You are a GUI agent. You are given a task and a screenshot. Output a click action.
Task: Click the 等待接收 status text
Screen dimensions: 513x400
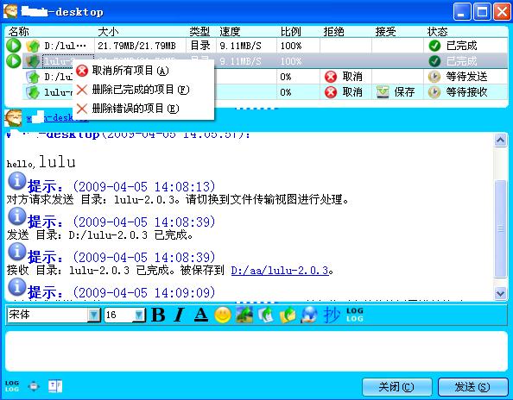(x=467, y=92)
